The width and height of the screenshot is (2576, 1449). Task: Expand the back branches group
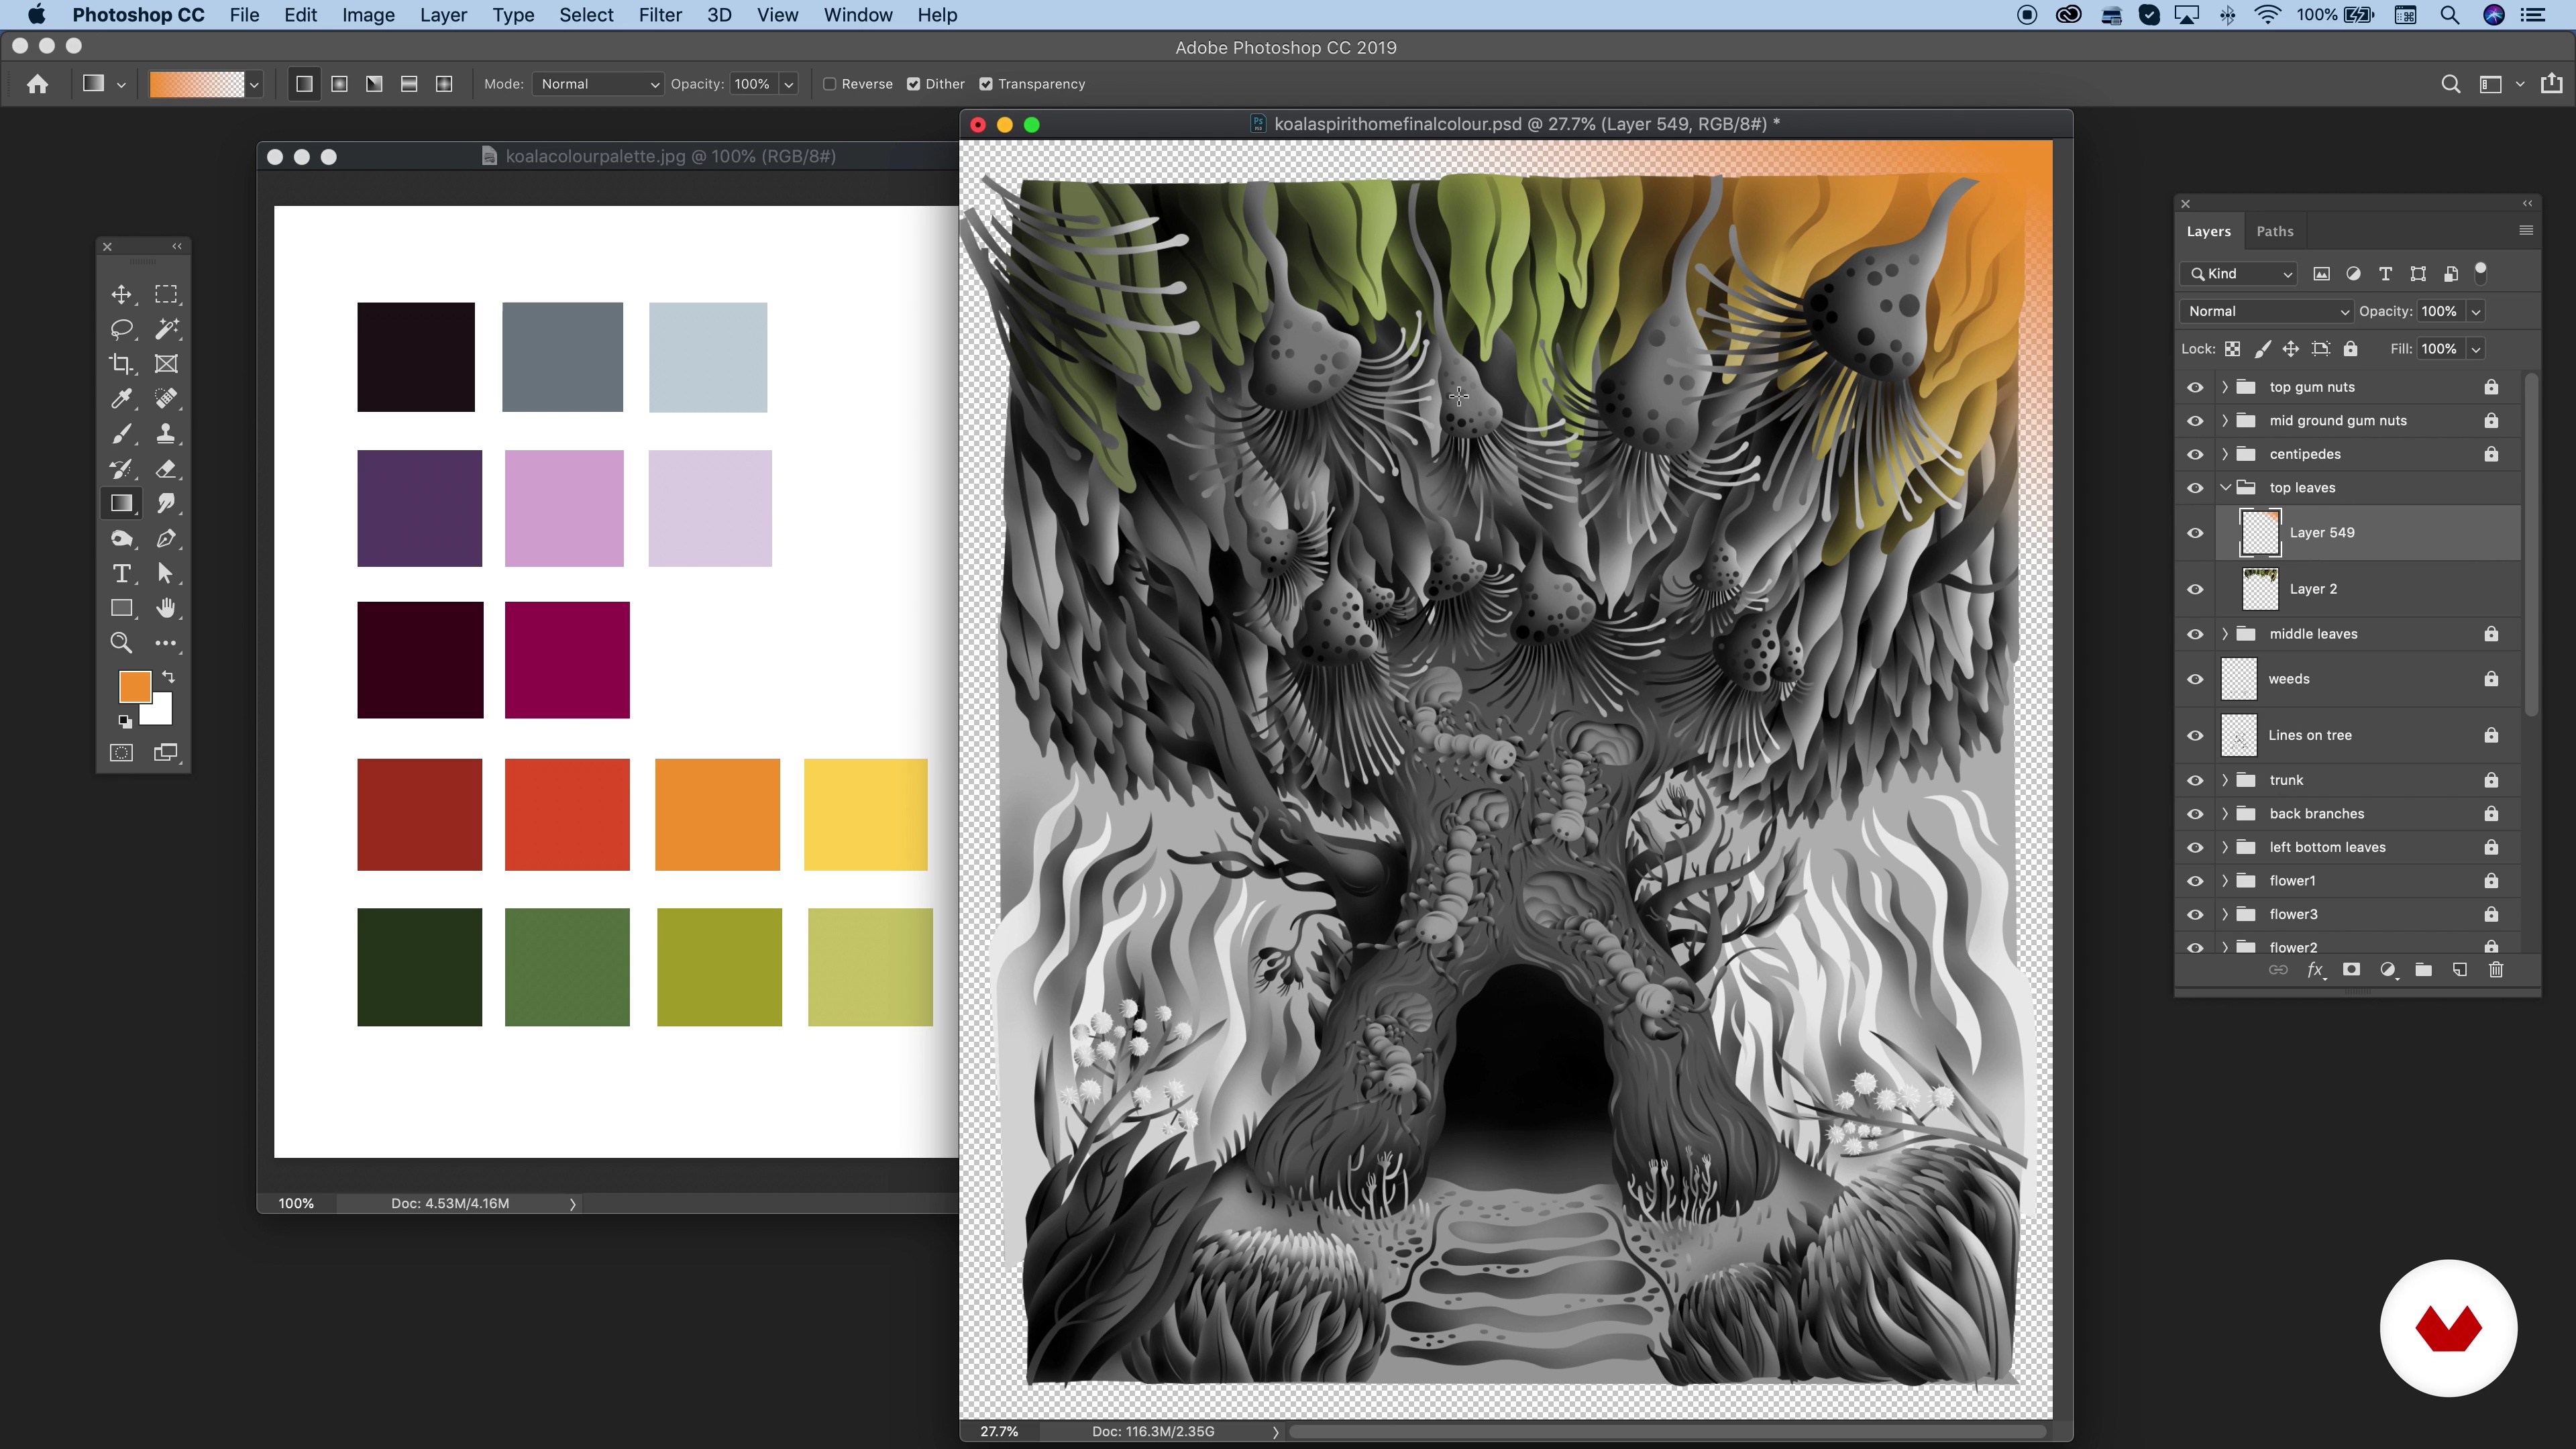pyautogui.click(x=2225, y=814)
